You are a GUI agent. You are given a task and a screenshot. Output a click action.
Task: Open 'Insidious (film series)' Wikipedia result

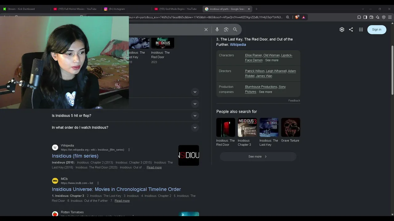click(x=75, y=156)
